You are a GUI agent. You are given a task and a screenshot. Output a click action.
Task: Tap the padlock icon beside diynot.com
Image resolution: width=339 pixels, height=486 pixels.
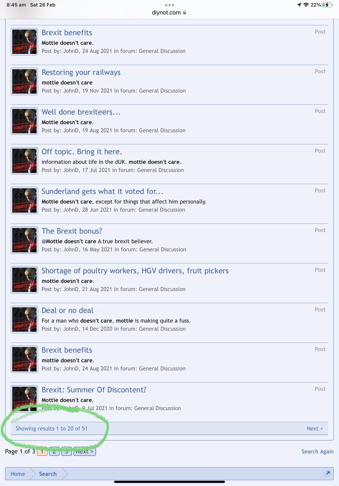click(185, 12)
